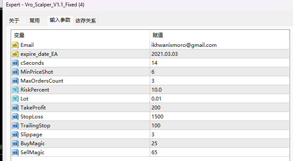Select the Email variable name
This screenshot has width=293, height=161.
coord(27,45)
